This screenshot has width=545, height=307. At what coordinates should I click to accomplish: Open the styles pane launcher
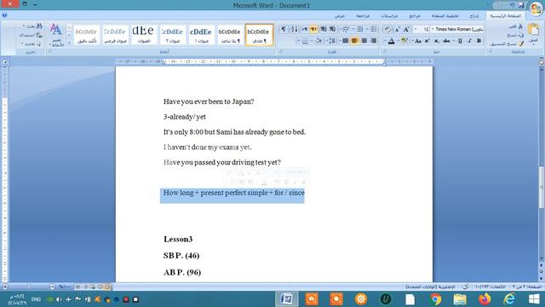(x=50, y=51)
